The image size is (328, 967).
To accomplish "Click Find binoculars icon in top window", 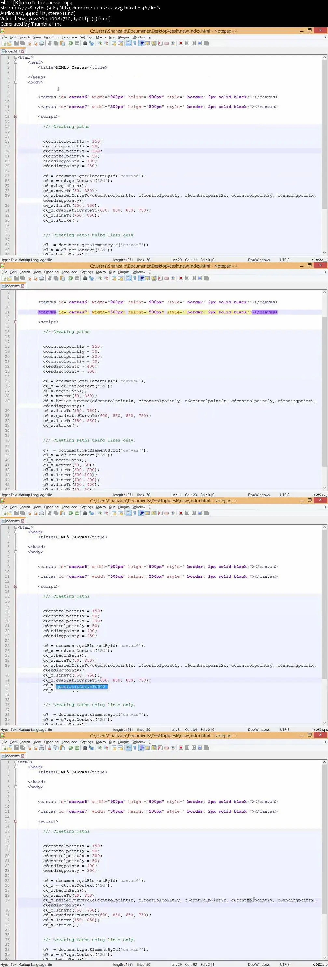I will 85,43.
